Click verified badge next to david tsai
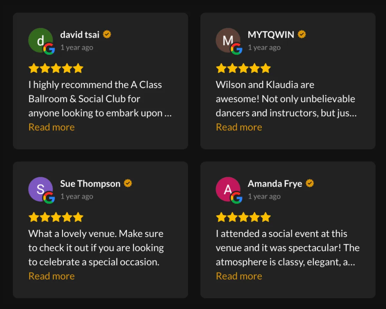386x309 pixels. [107, 34]
